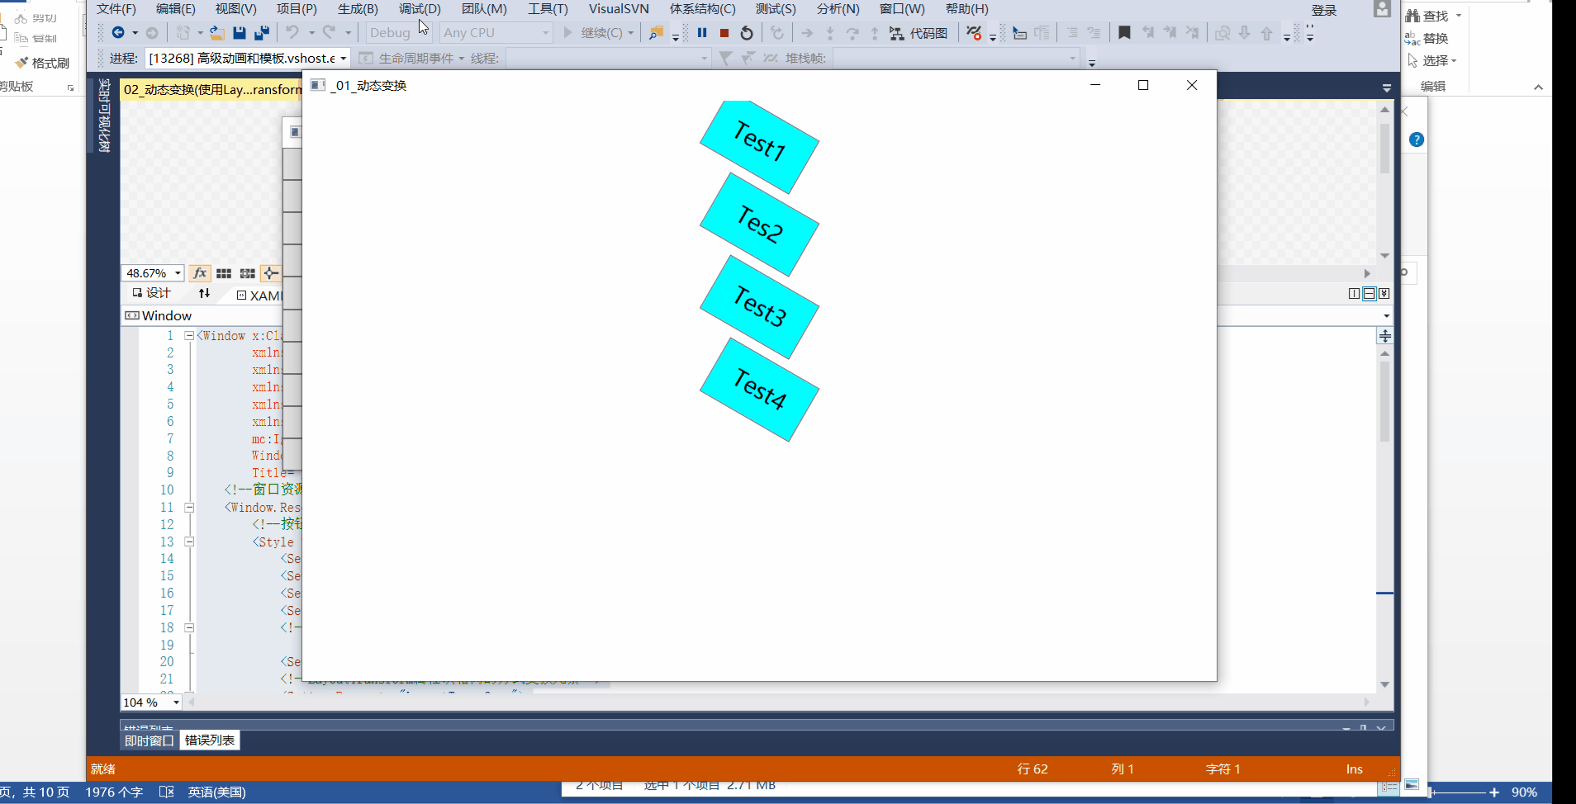This screenshot has height=804, width=1576.
Task: Switch to the XAML tab
Action: tap(259, 296)
